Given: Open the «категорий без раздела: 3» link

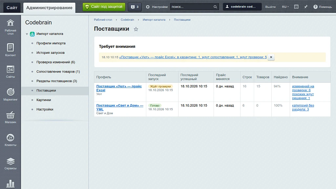Looking at the screenshot, I should pyautogui.click(x=303, y=107).
